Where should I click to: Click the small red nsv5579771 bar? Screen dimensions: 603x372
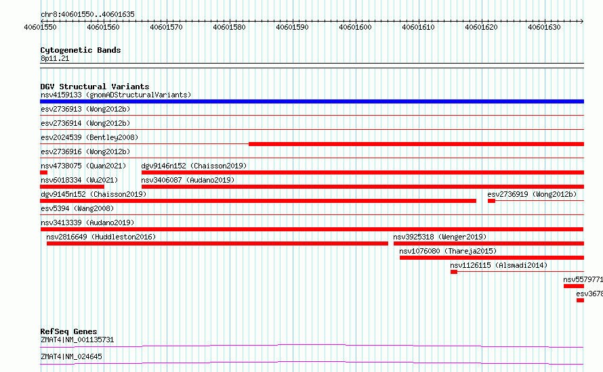pyautogui.click(x=574, y=286)
